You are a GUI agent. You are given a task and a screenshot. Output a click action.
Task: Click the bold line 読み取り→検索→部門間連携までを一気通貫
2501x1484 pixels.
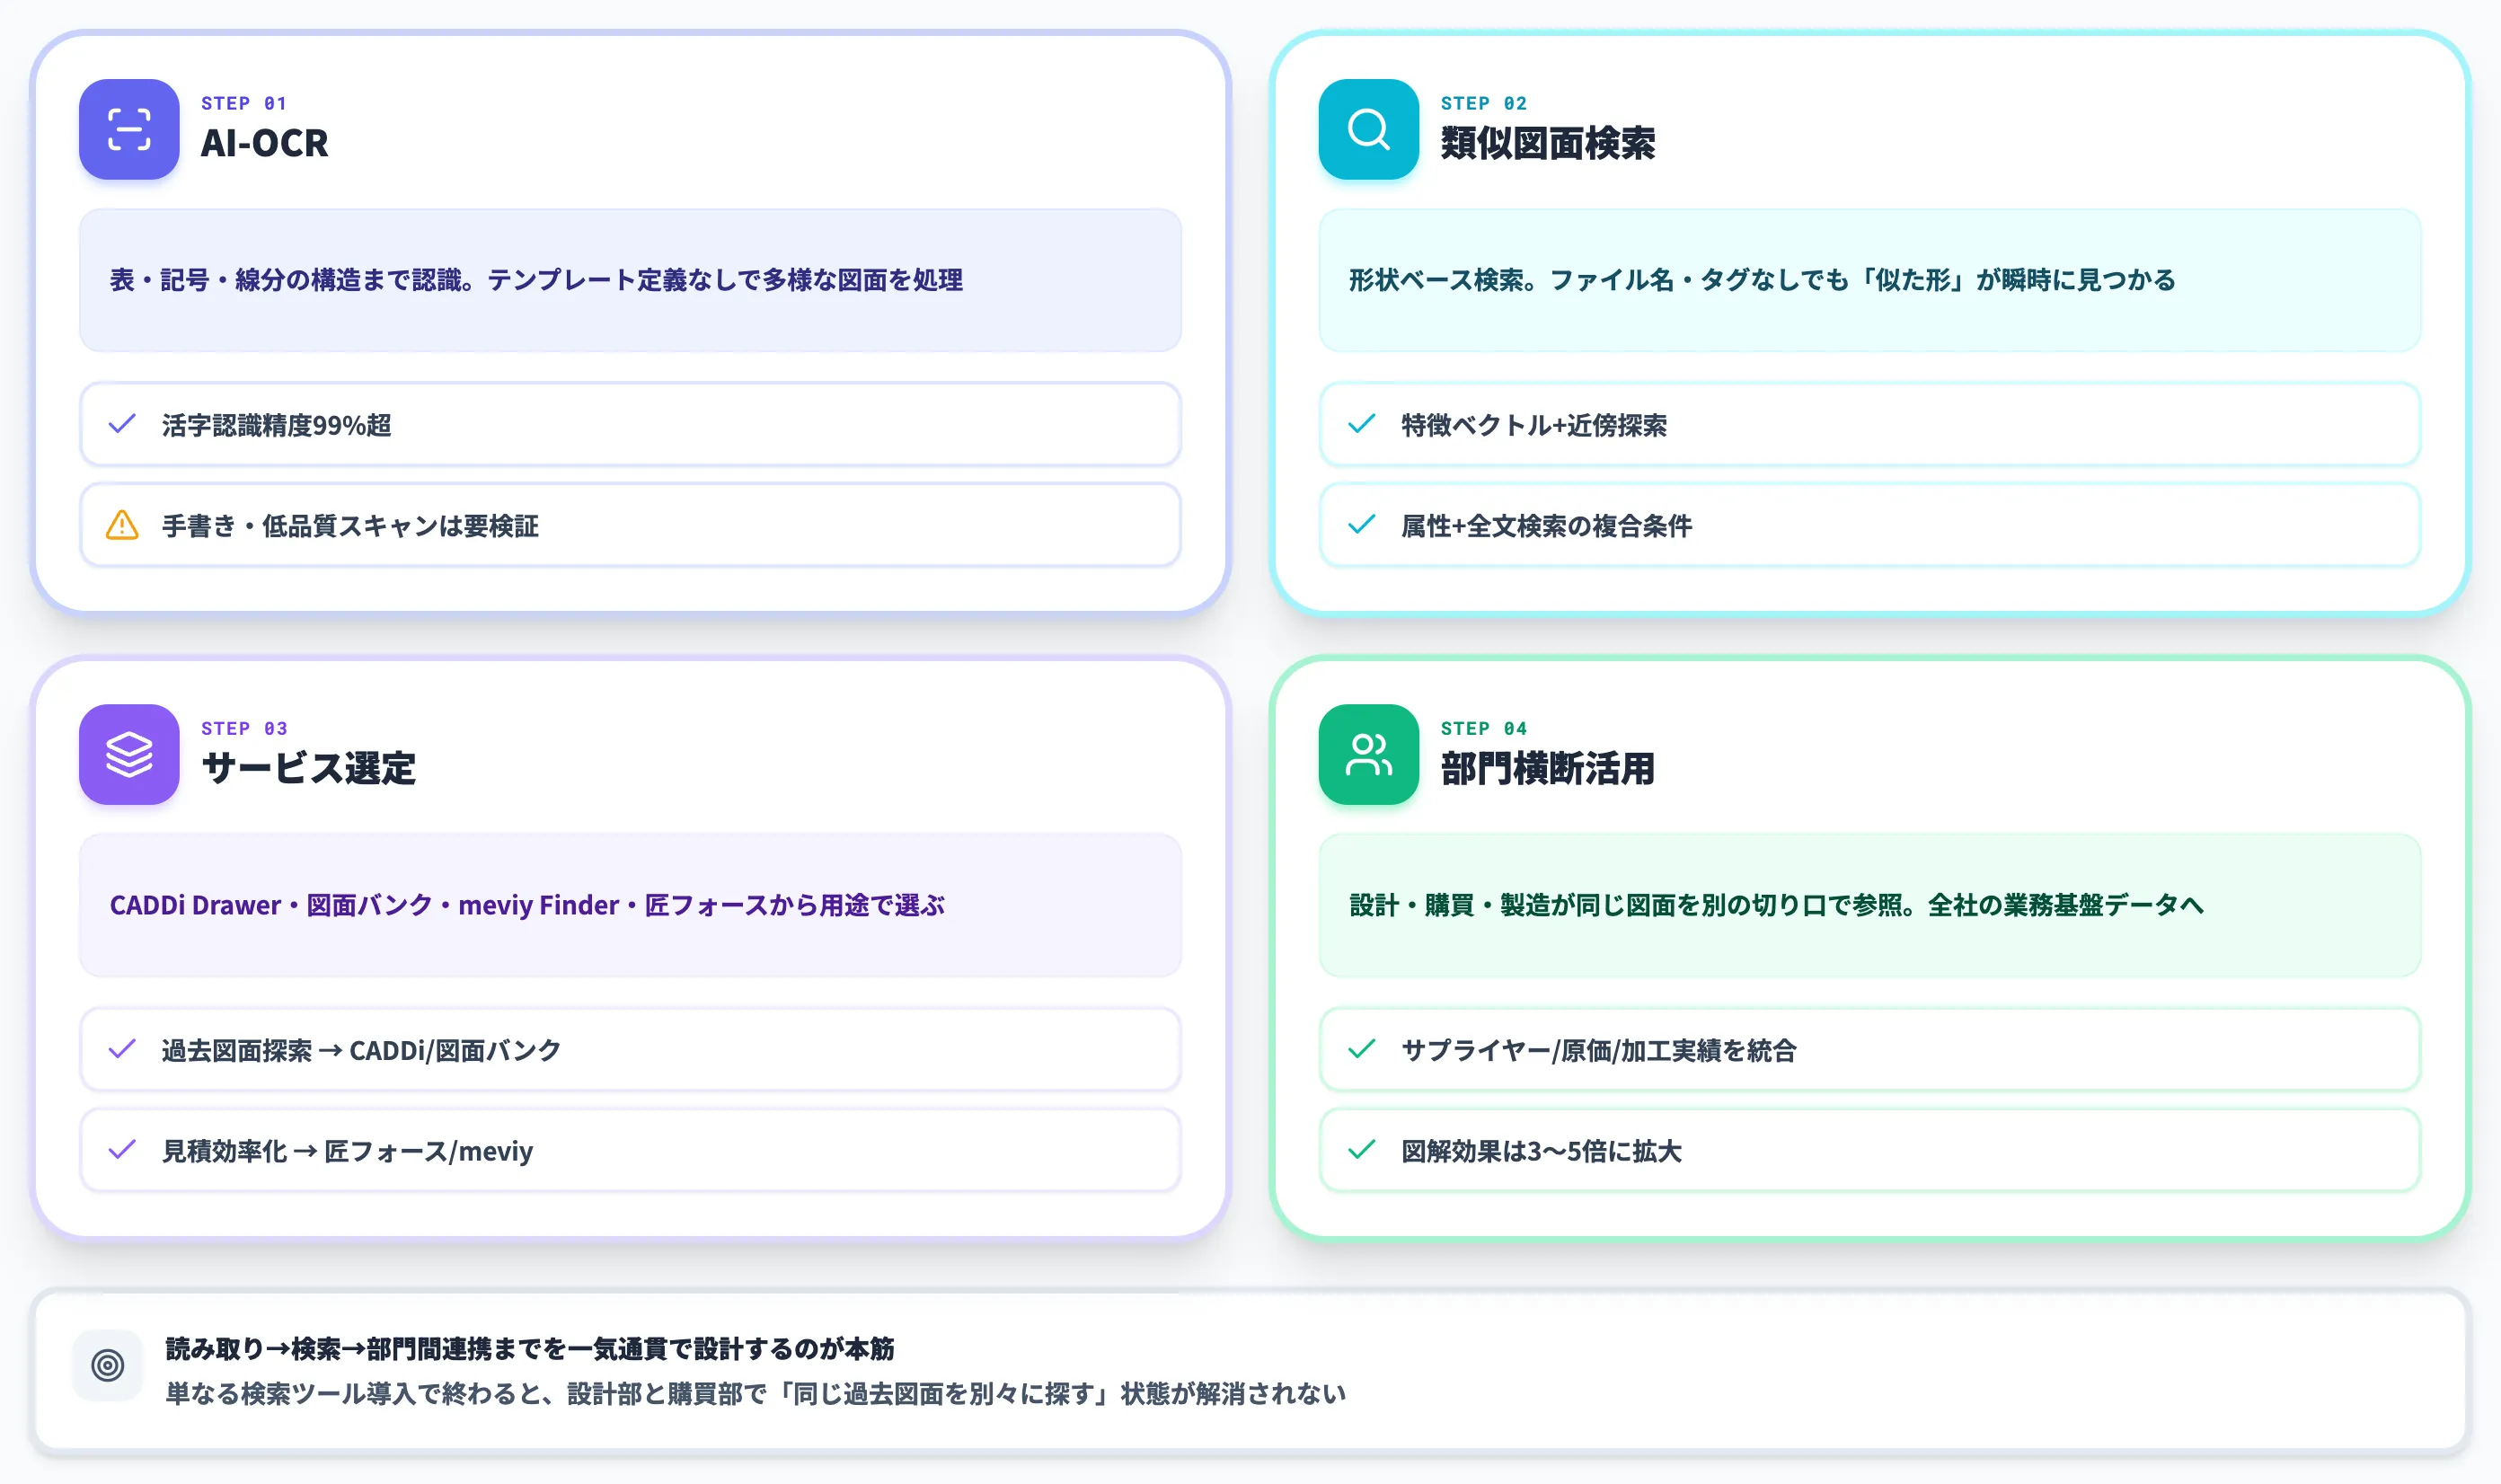tap(530, 1348)
